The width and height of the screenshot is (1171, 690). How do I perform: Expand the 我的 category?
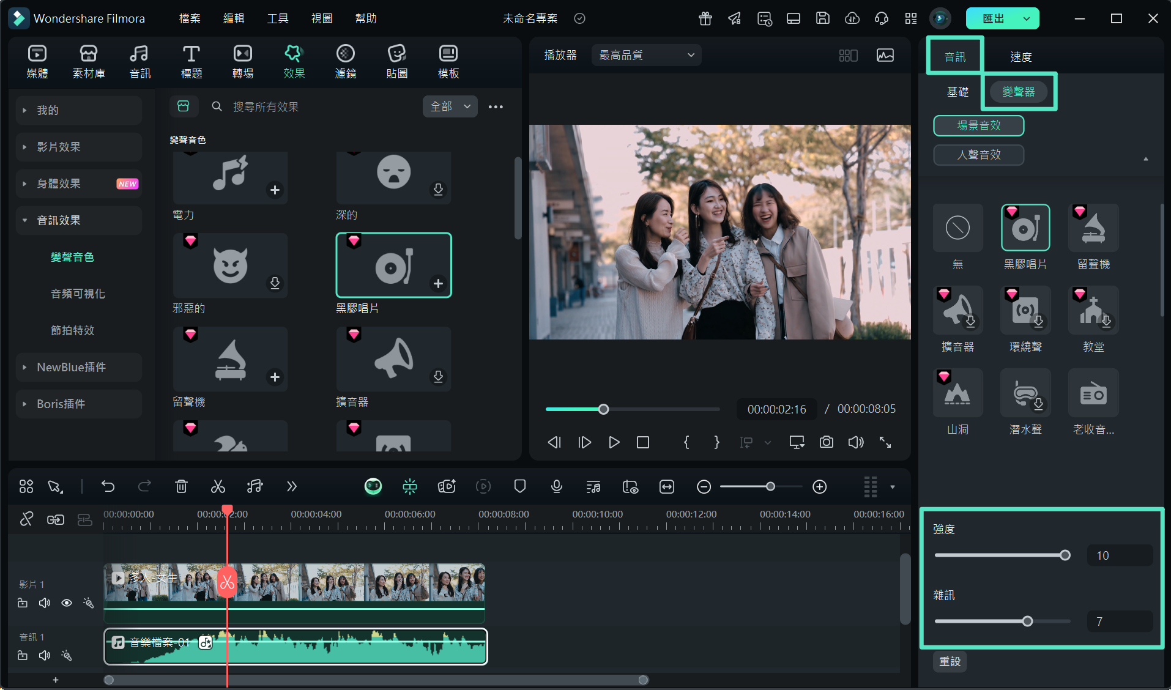pyautogui.click(x=79, y=110)
